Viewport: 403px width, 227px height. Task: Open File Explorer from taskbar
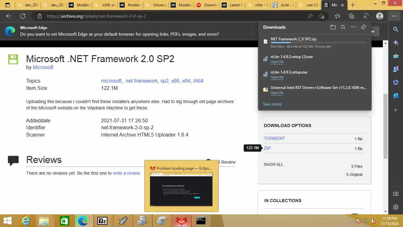44,221
